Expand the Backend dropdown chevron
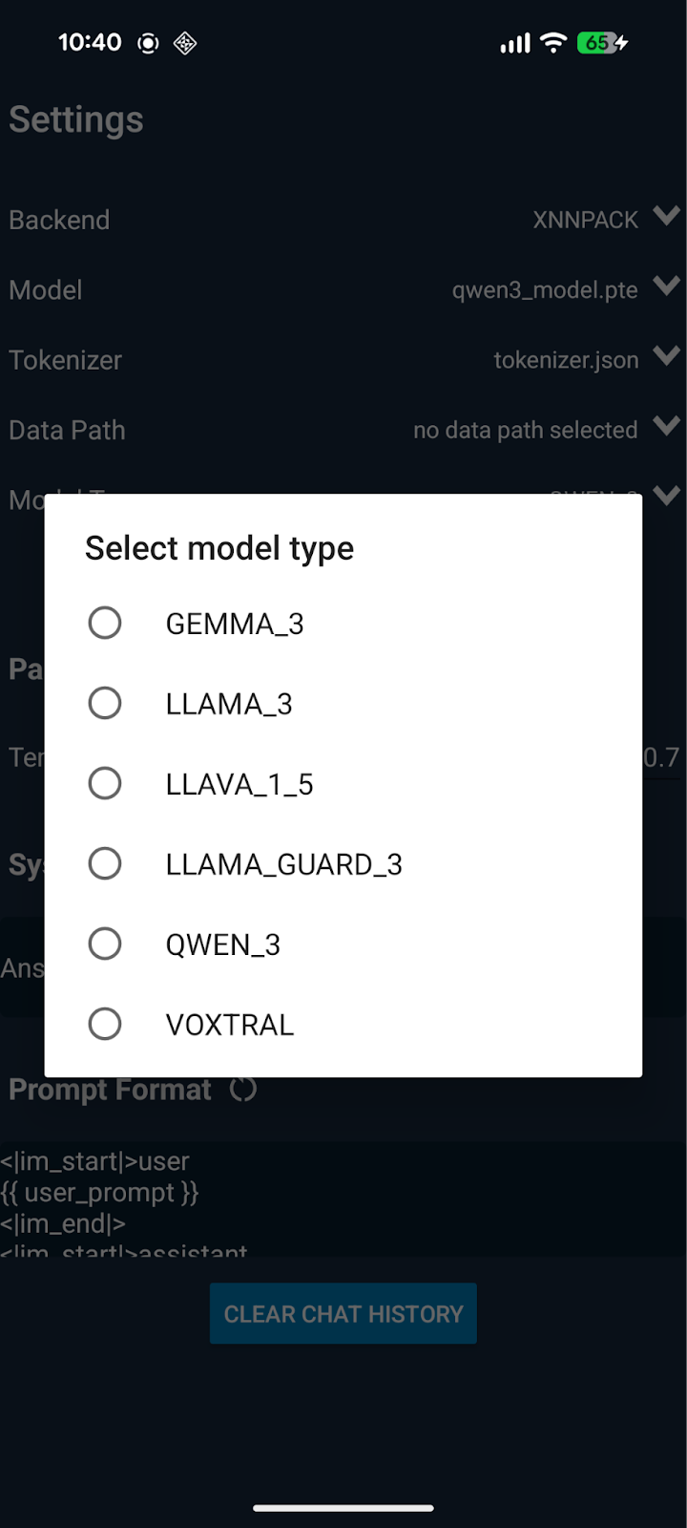This screenshot has width=687, height=1528. pyautogui.click(x=667, y=216)
